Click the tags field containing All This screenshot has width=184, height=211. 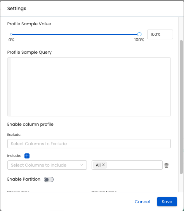[127, 165]
